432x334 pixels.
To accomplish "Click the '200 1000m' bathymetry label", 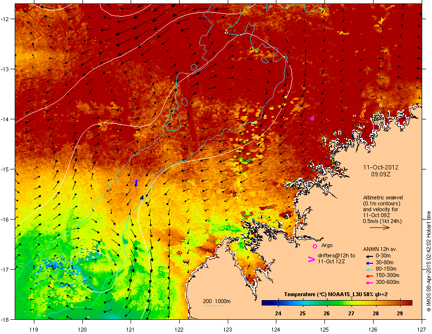I will (x=216, y=301).
